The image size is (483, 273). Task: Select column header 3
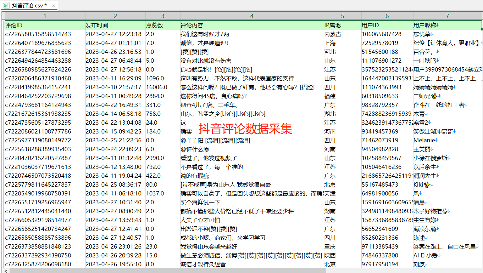[163, 16]
